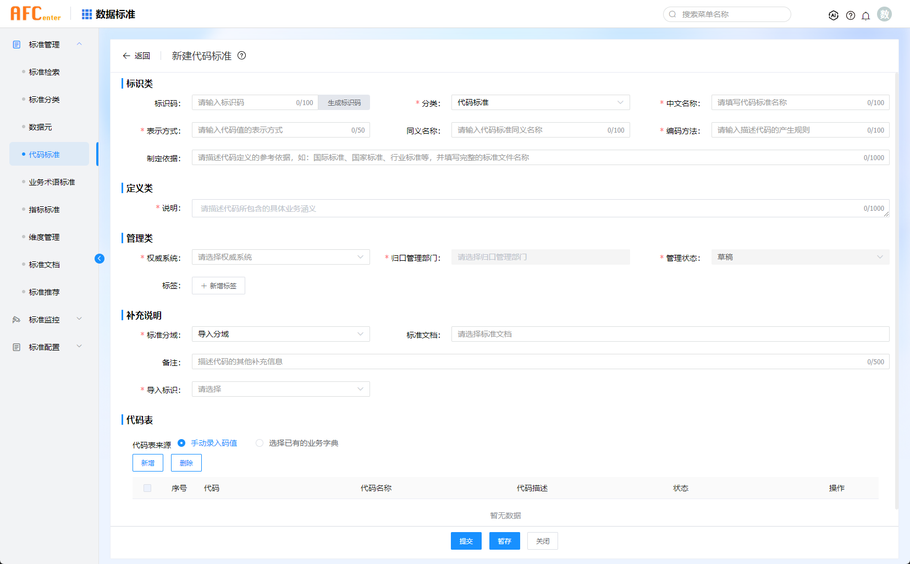Open 业务术语标准 in the sidebar
The width and height of the screenshot is (910, 564).
click(52, 182)
